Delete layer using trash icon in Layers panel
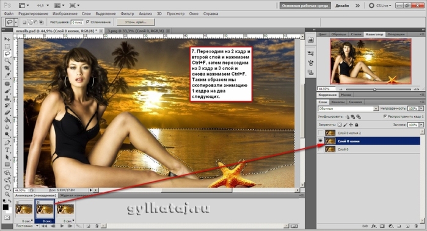 (416, 226)
